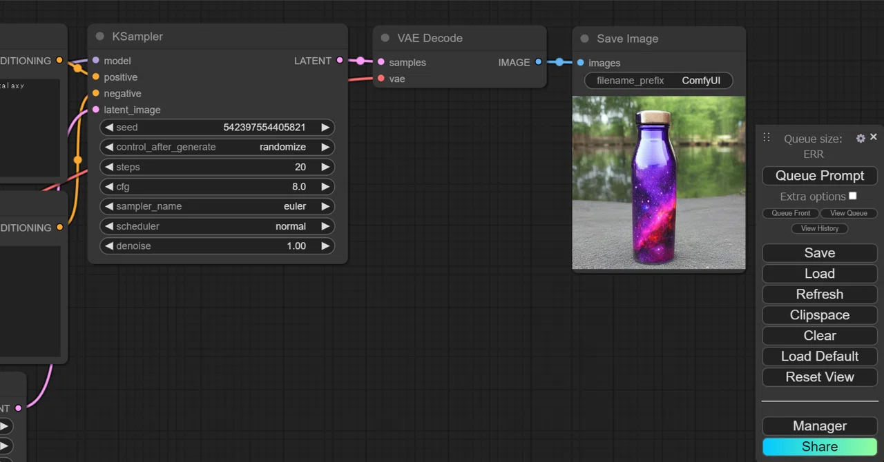Click the seed value field
The width and height of the screenshot is (884, 462).
point(217,128)
